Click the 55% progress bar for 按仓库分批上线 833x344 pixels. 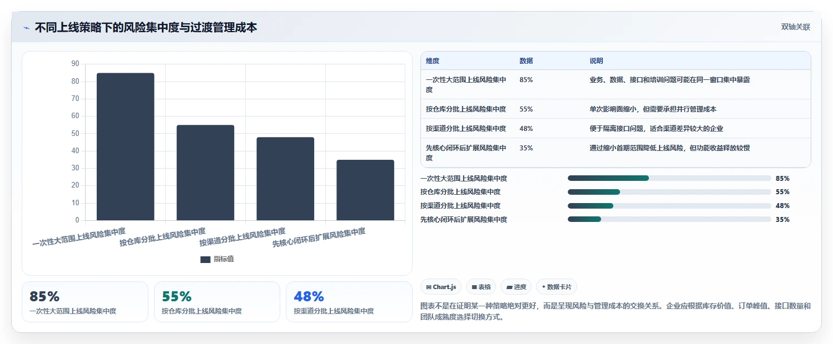pyautogui.click(x=670, y=192)
